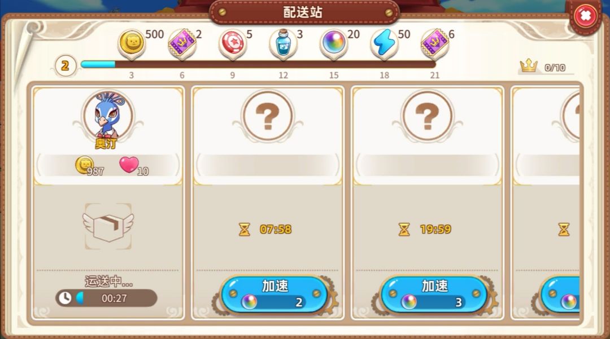The image size is (610, 339).
Task: Click the golden crown icon
Action: click(529, 67)
